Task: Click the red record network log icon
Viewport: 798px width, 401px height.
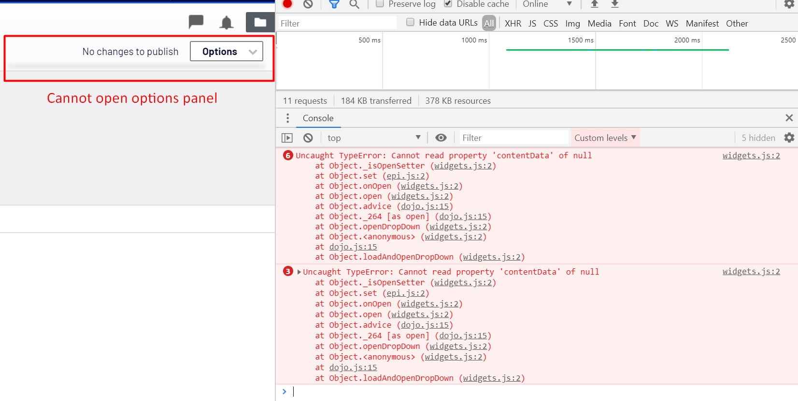Action: point(287,4)
